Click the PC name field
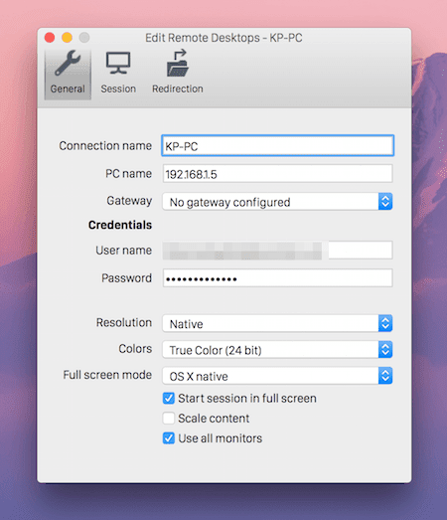Image resolution: width=447 pixels, height=520 pixels. point(278,173)
